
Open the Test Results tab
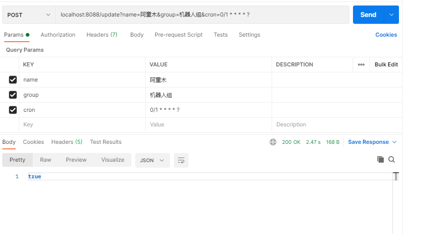coord(106,142)
